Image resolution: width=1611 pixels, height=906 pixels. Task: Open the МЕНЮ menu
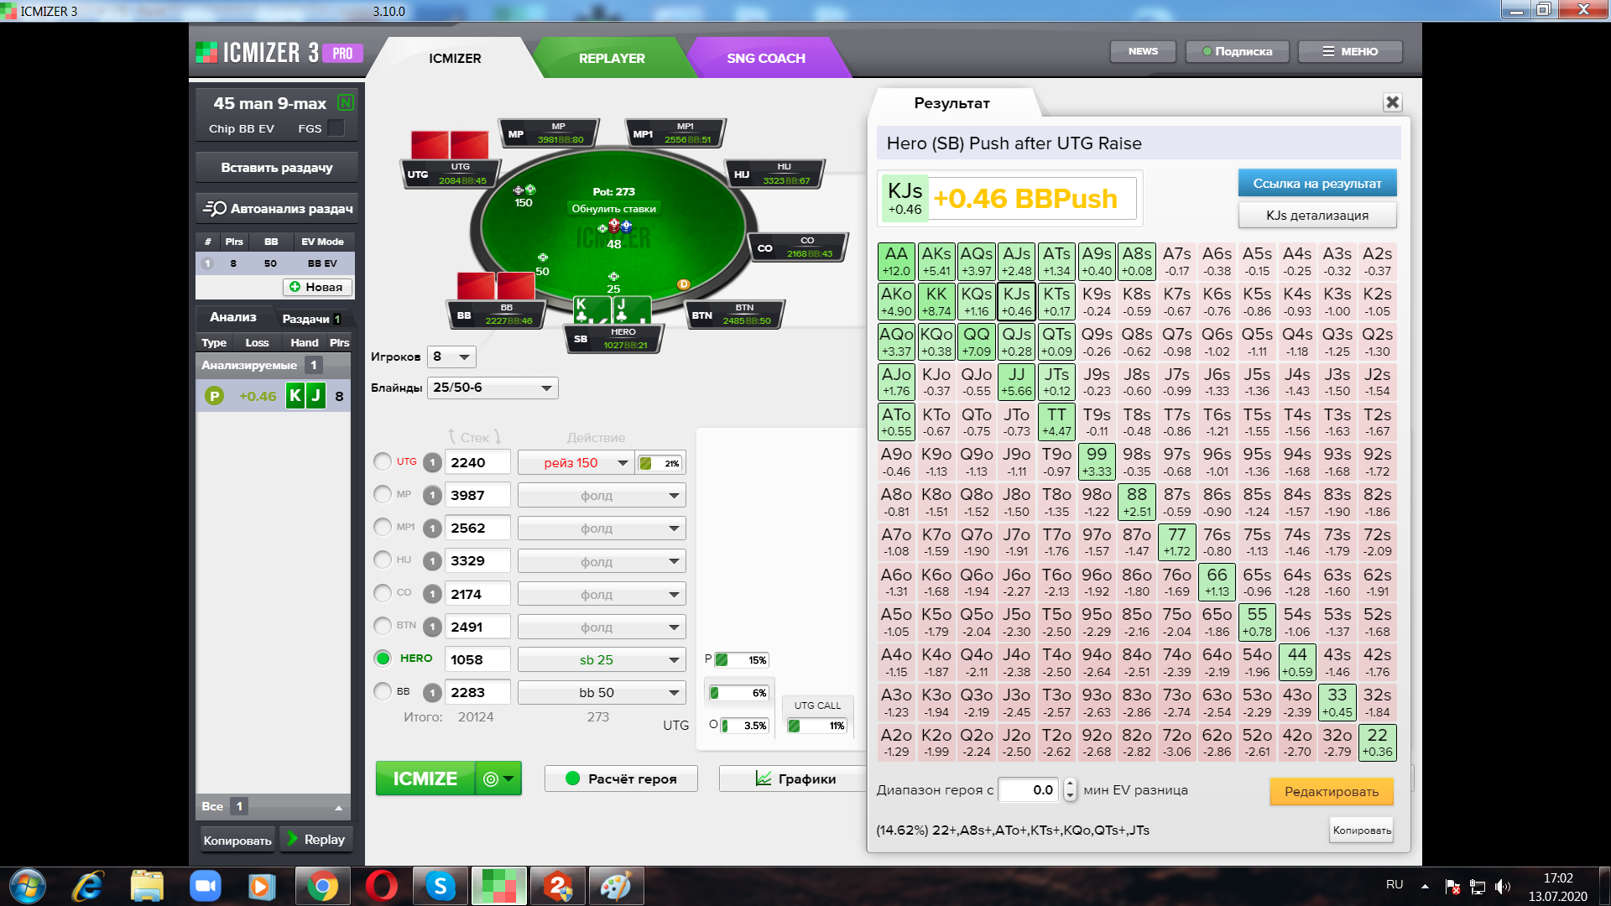(x=1350, y=51)
